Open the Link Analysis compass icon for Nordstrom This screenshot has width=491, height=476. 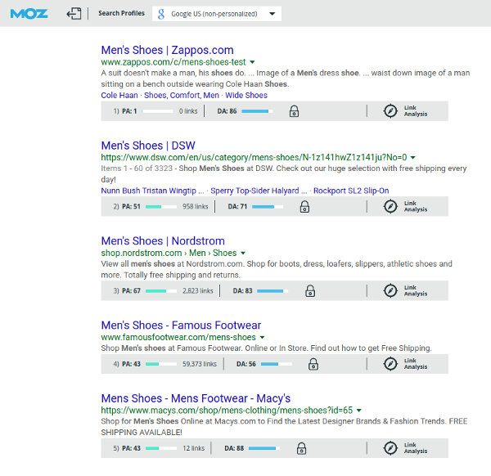click(390, 290)
